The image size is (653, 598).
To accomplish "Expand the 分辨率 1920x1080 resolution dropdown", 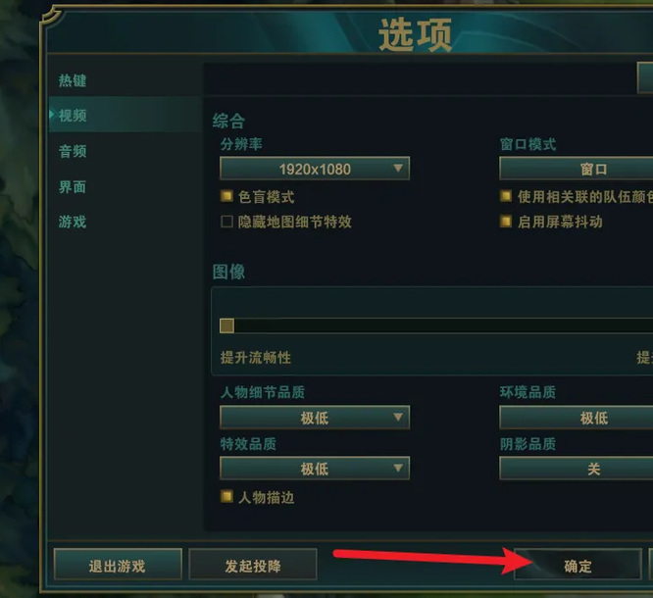I will click(x=315, y=169).
